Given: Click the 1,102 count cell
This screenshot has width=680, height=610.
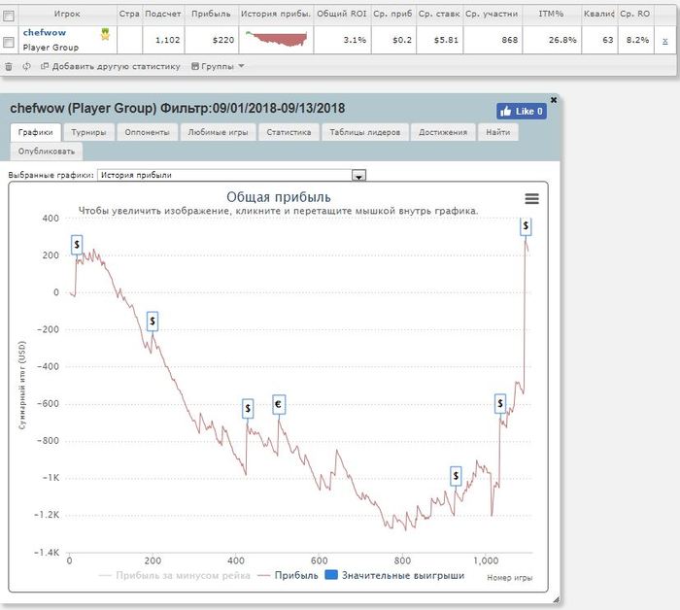Looking at the screenshot, I should coord(163,40).
